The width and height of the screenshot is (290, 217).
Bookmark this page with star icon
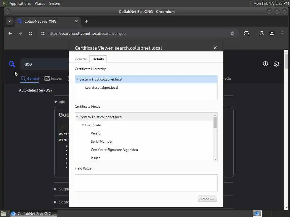[232, 33]
